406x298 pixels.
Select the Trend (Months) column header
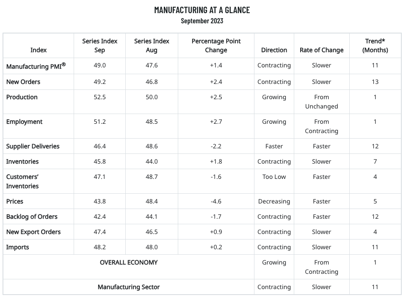click(x=375, y=45)
